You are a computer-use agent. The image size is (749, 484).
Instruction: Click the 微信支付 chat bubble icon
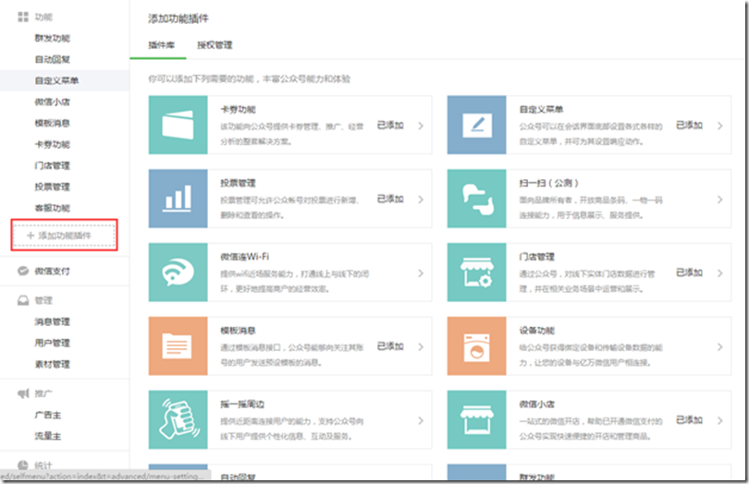23,272
